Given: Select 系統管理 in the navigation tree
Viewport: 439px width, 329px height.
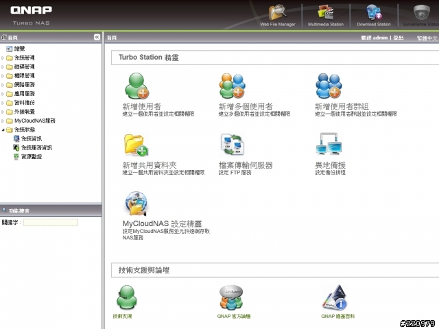Looking at the screenshot, I should (x=25, y=58).
